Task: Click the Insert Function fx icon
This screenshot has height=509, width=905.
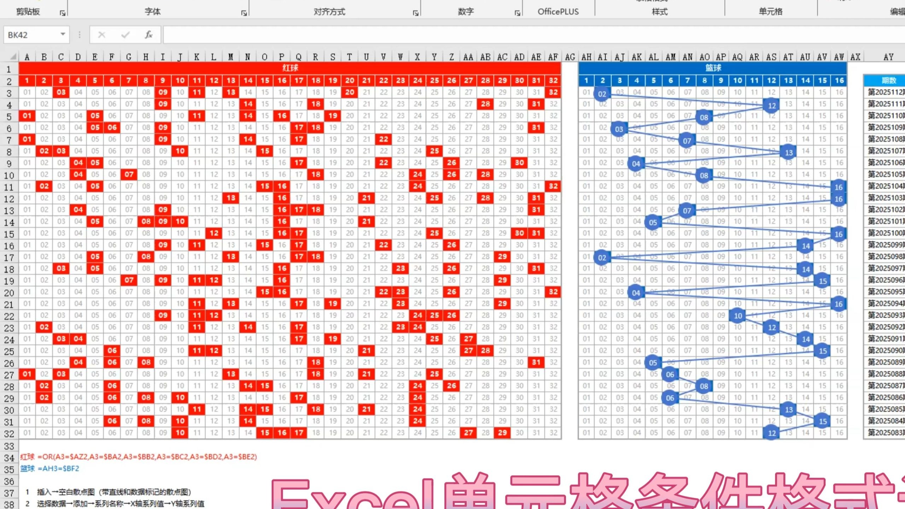Action: click(x=148, y=35)
